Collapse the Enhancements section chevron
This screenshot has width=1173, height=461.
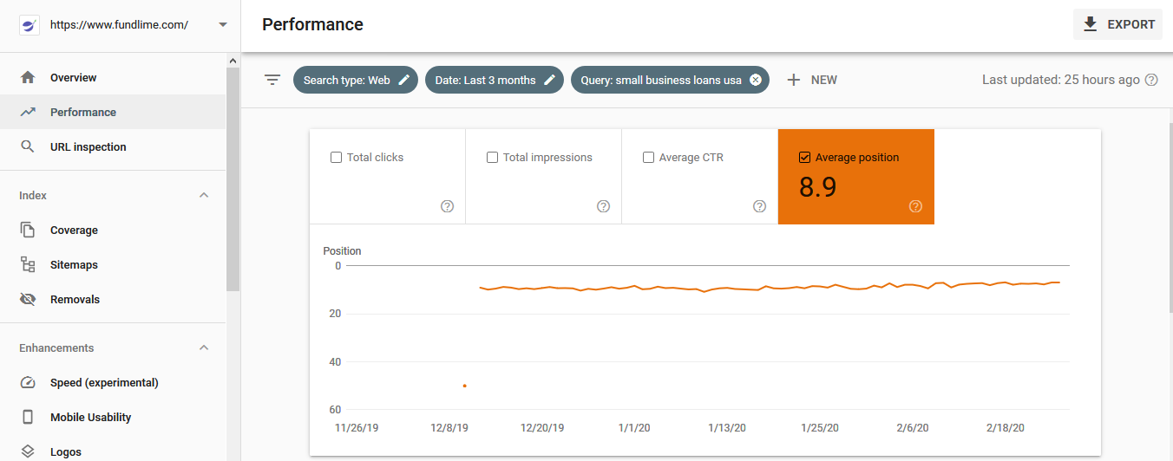click(x=204, y=347)
